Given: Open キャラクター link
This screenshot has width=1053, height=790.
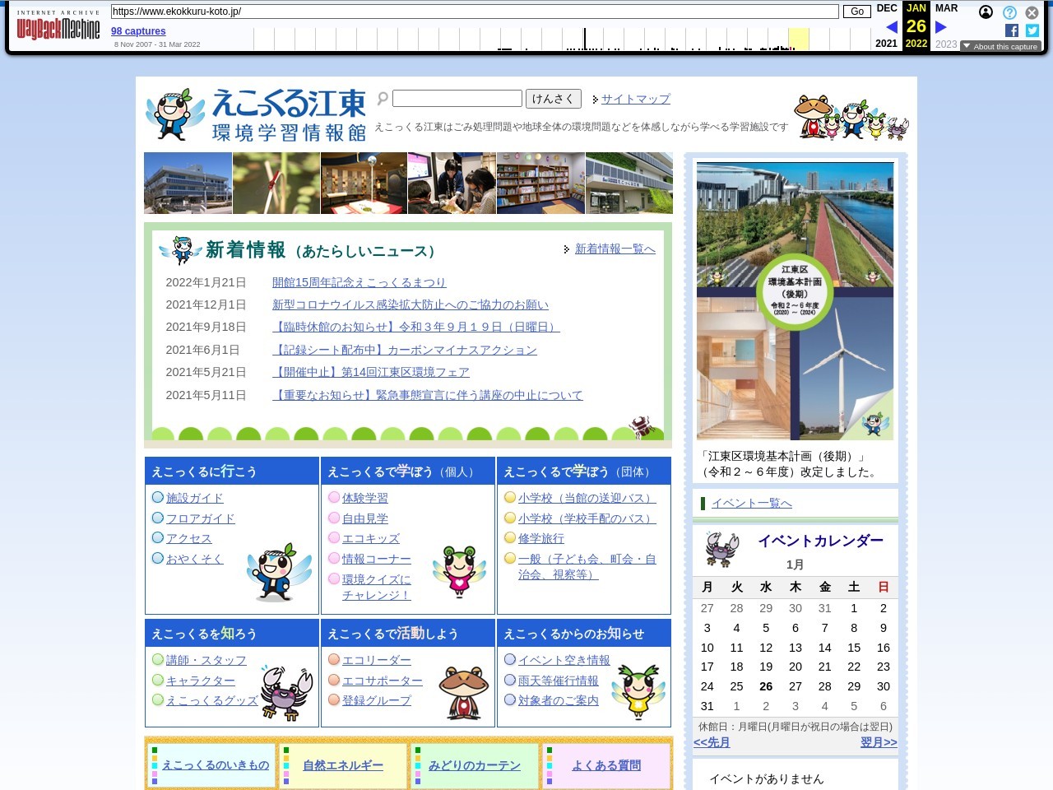Looking at the screenshot, I should (x=201, y=681).
